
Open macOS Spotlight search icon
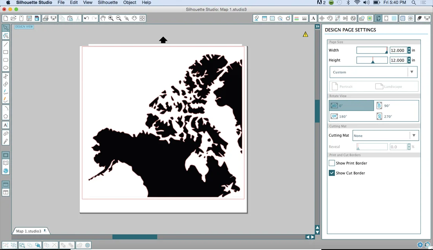click(x=414, y=2)
